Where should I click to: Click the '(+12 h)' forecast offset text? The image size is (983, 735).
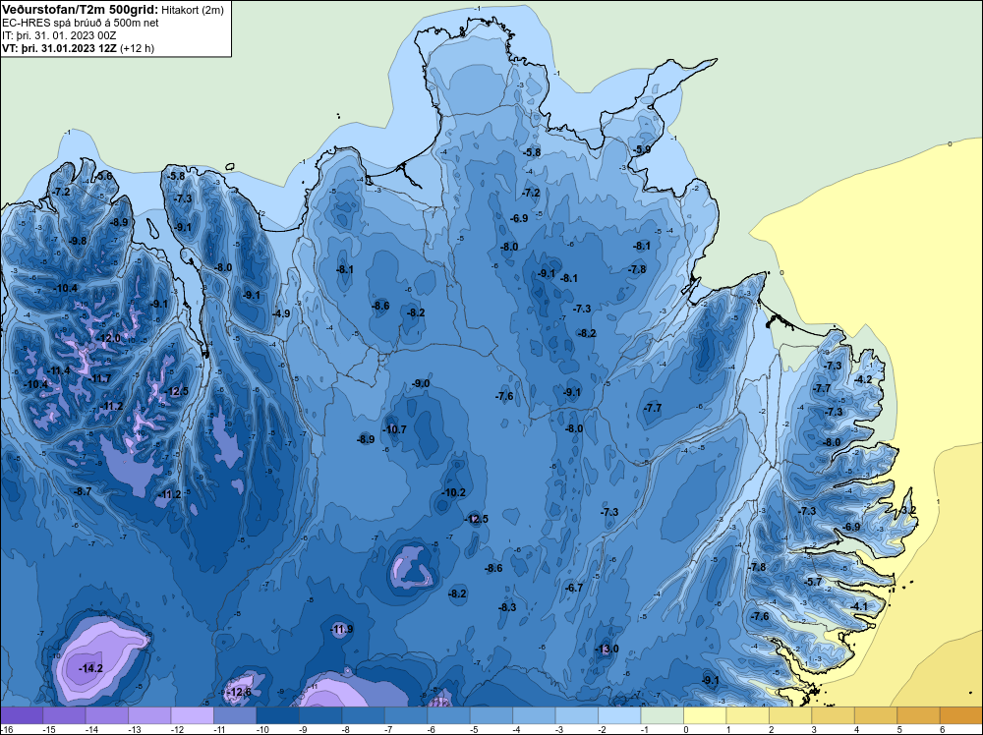click(137, 48)
